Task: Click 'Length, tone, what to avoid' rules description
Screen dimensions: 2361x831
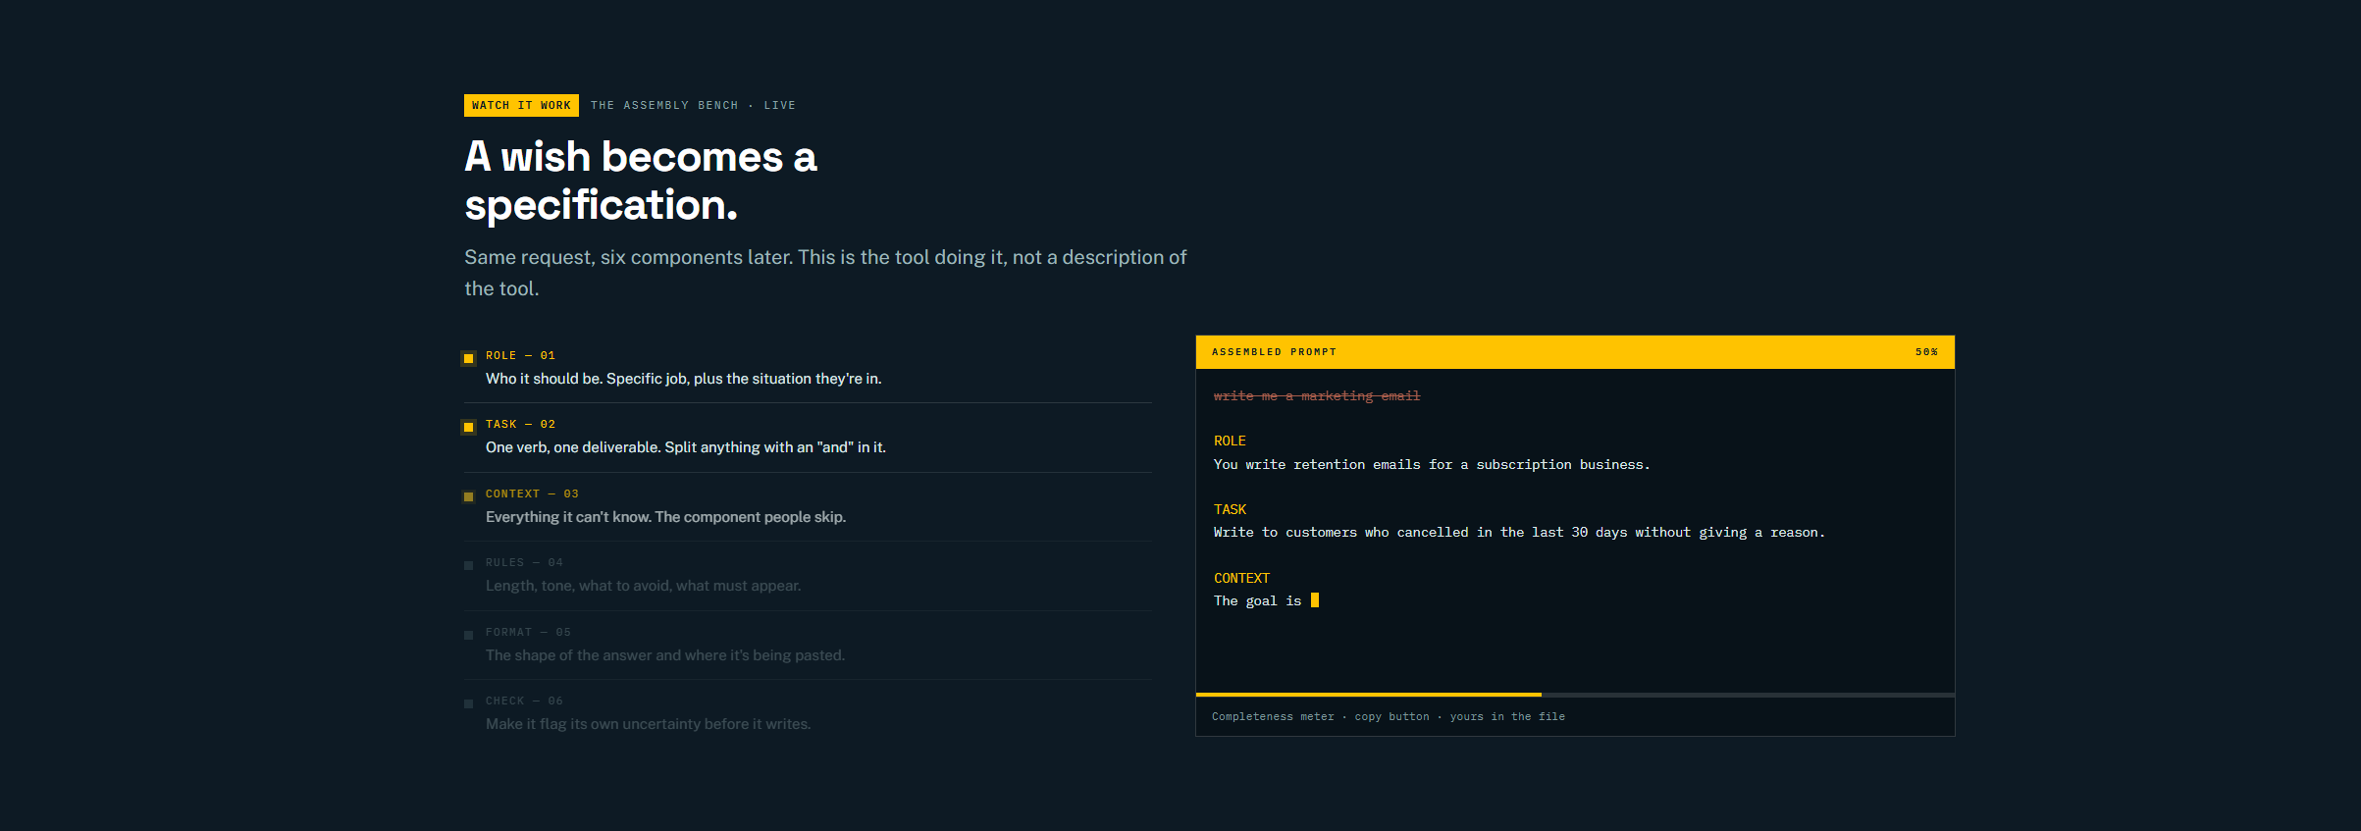Action: [x=643, y=586]
